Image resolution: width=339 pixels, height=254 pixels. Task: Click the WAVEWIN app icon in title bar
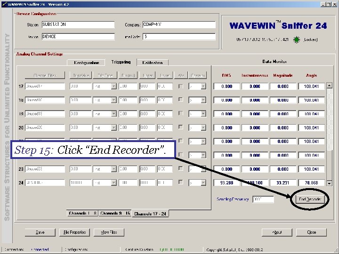(x=4, y=4)
